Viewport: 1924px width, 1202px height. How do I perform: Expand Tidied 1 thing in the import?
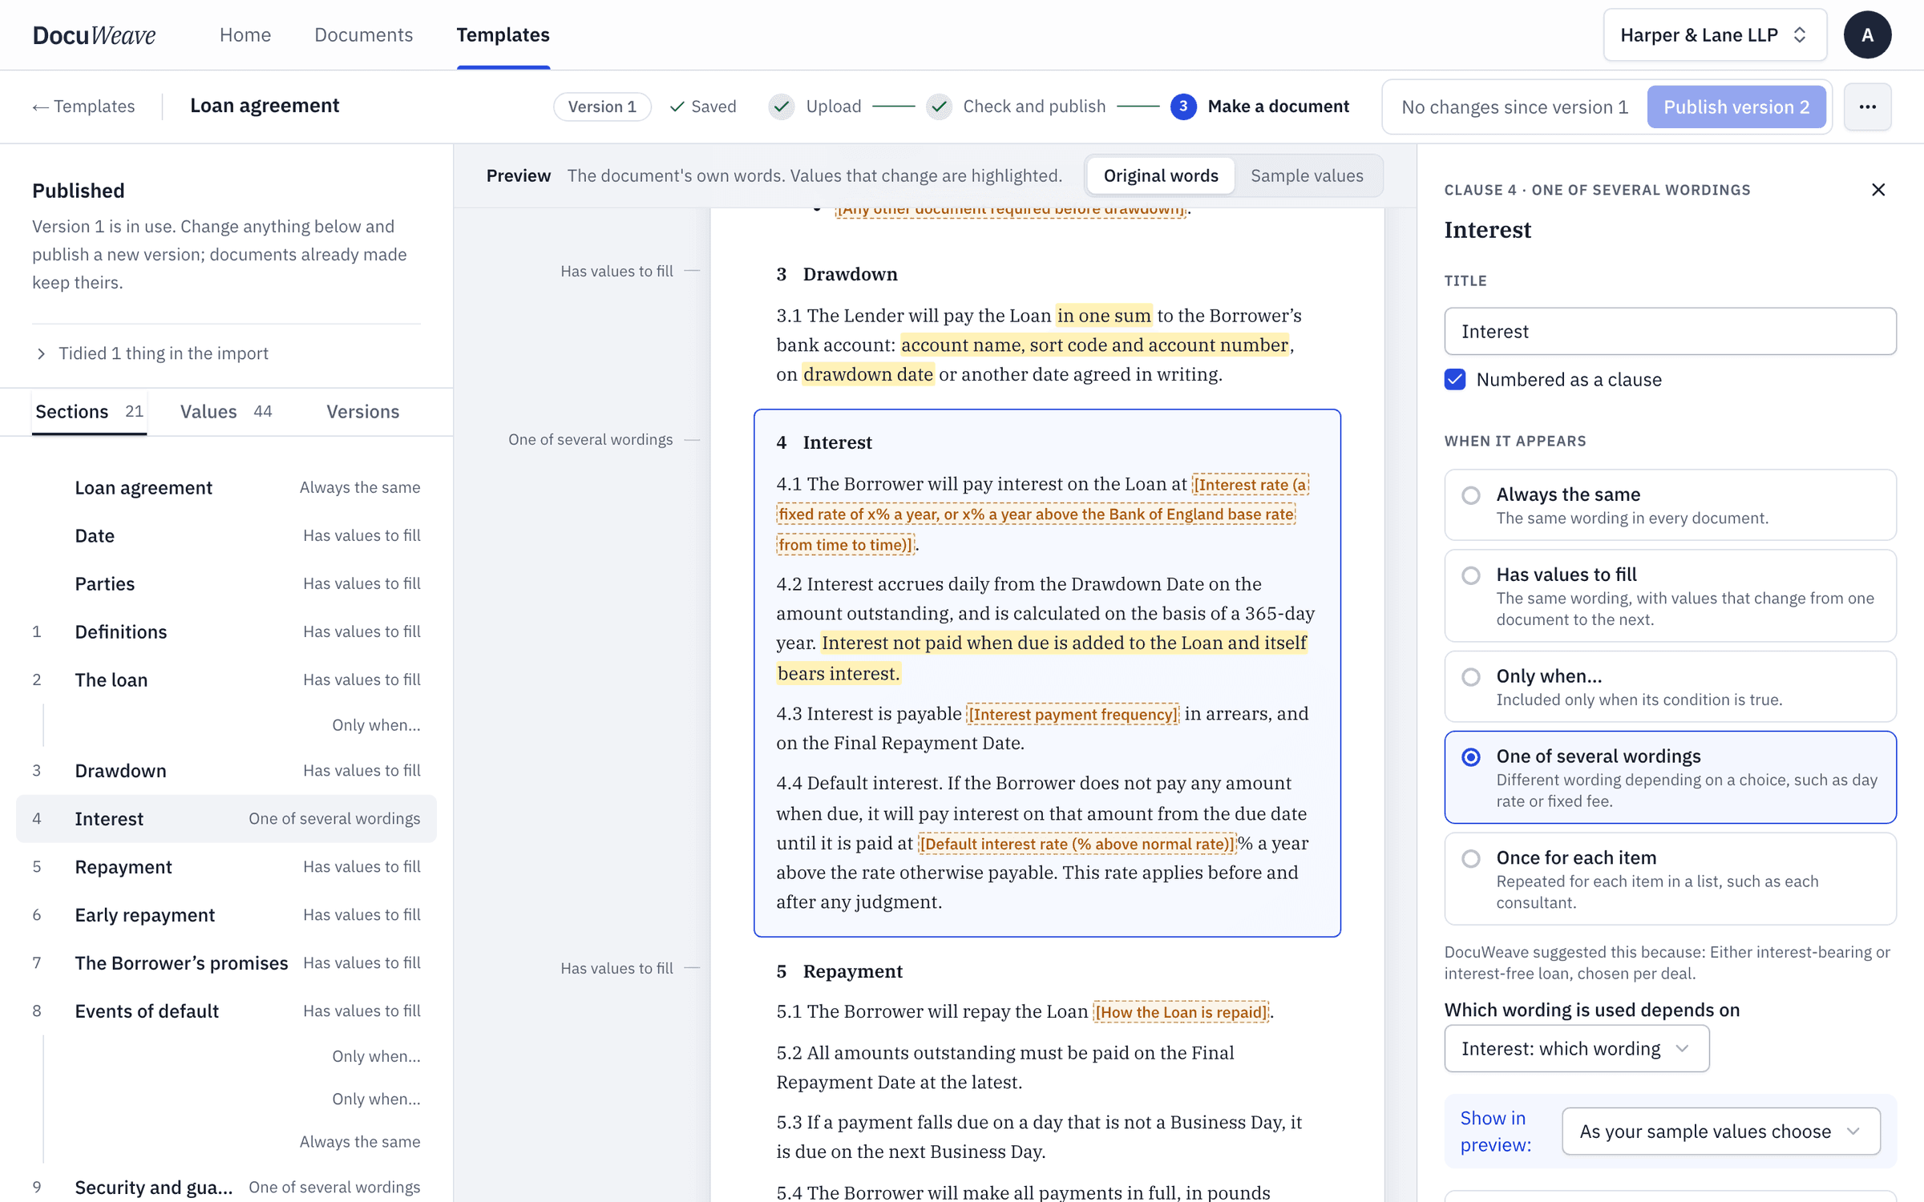tap(152, 353)
